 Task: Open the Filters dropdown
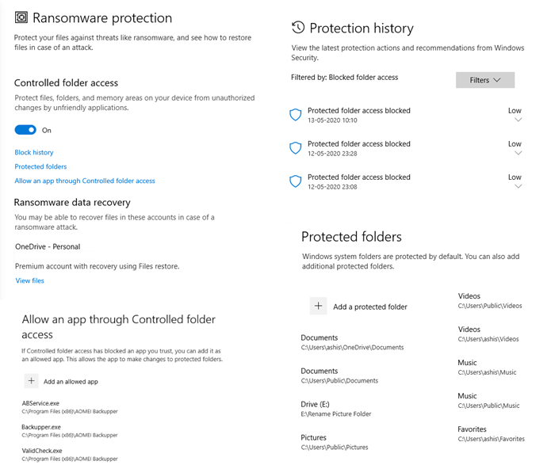pos(485,80)
